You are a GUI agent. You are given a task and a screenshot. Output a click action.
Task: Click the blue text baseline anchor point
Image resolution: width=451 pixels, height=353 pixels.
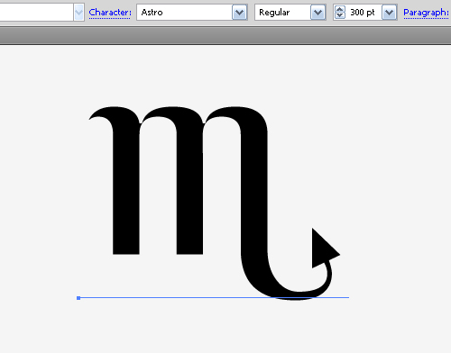(78, 298)
